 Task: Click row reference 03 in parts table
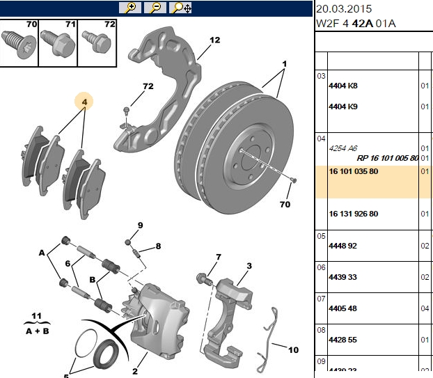coord(321,76)
